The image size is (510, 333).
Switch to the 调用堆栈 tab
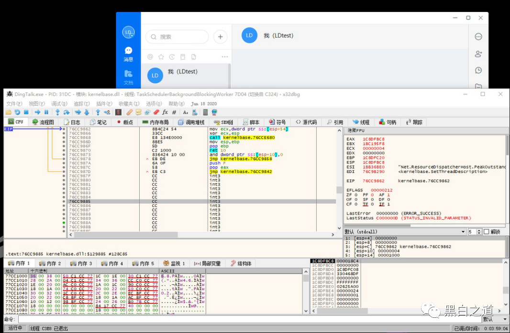[x=191, y=122]
